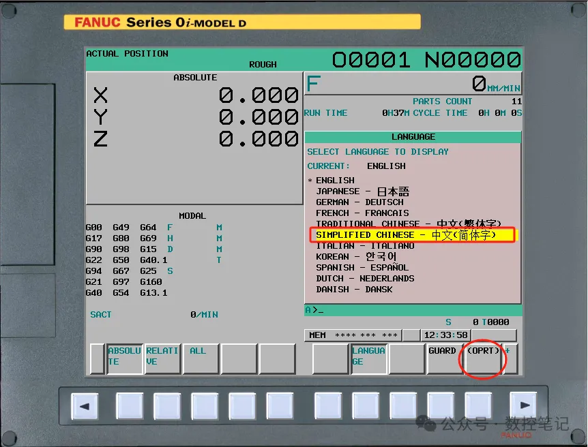Click the T0000 tool number

tap(495, 322)
